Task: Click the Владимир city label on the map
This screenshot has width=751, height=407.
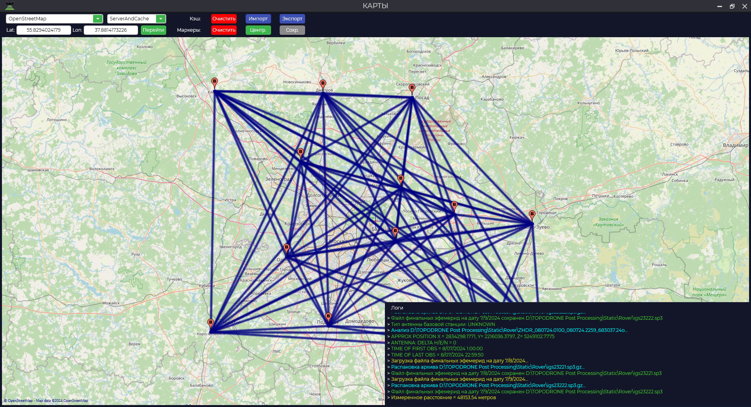Action: (735, 145)
